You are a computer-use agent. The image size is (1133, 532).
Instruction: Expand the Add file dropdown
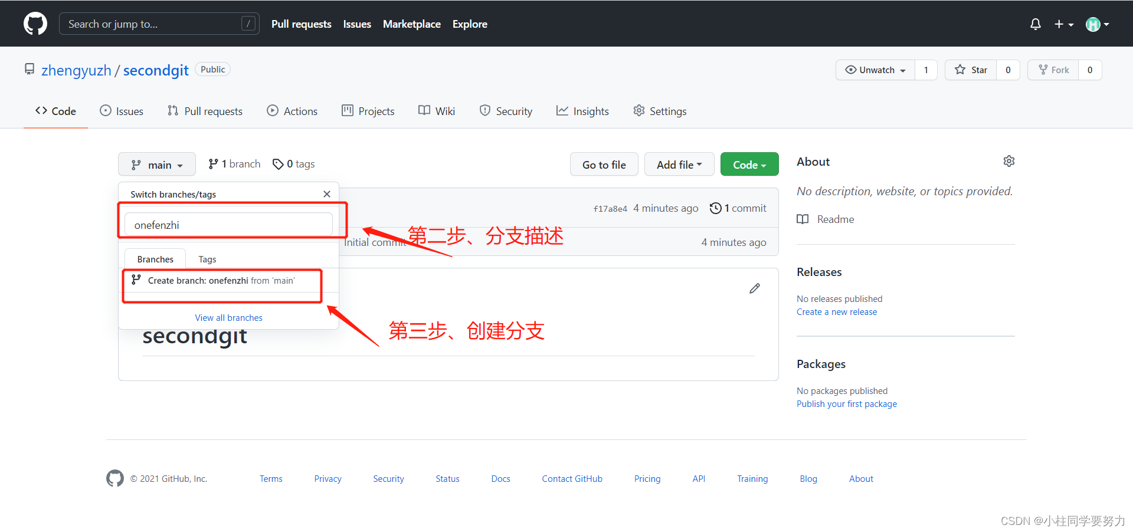(679, 165)
